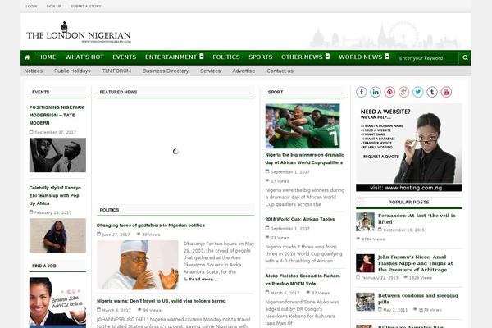The image size is (492, 328).
Task: Click the search magnifier icon
Action: click(465, 57)
